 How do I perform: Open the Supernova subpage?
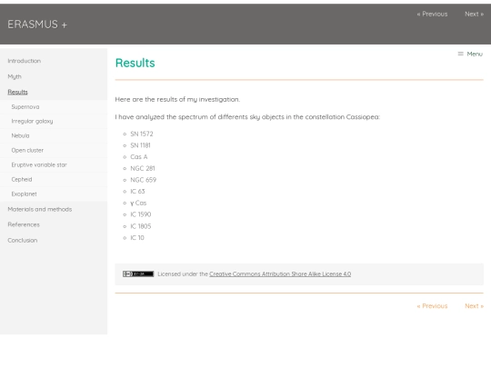coord(25,106)
